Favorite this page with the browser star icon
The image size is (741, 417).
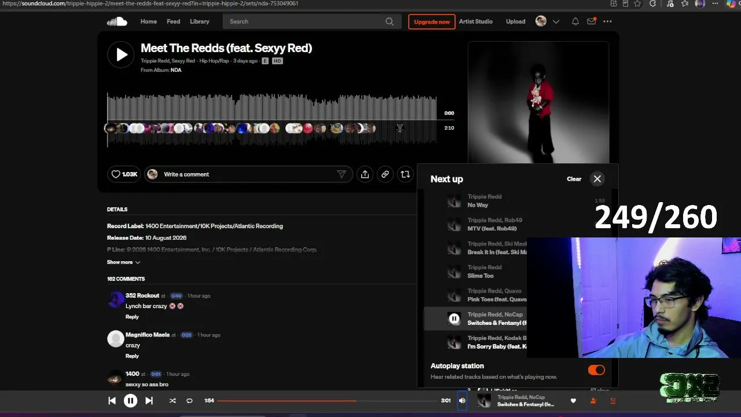point(637,3)
